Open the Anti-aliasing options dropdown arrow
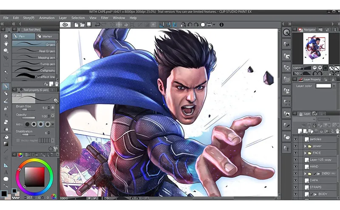 pyautogui.click(x=53, y=124)
